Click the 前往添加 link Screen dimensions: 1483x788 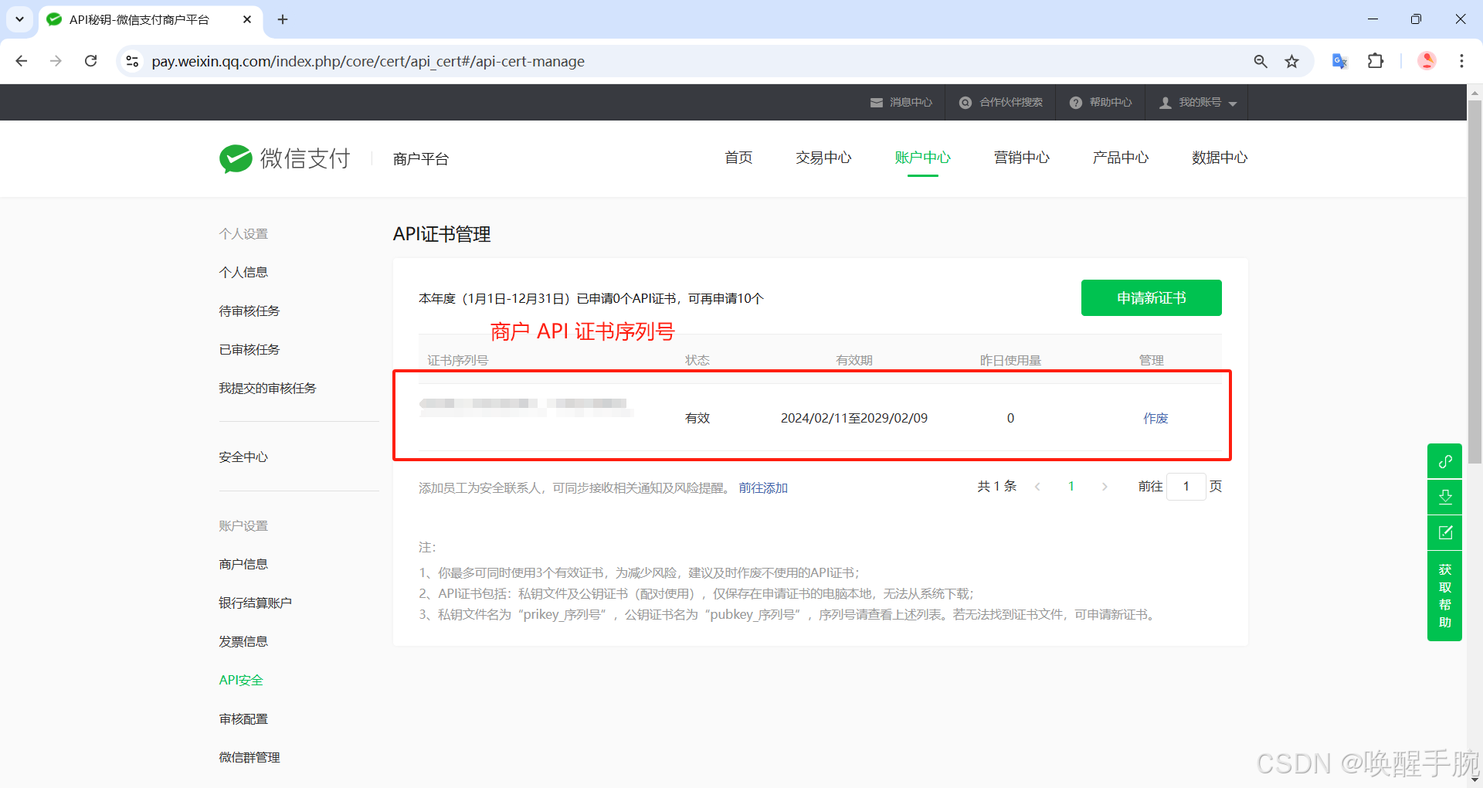pyautogui.click(x=763, y=487)
